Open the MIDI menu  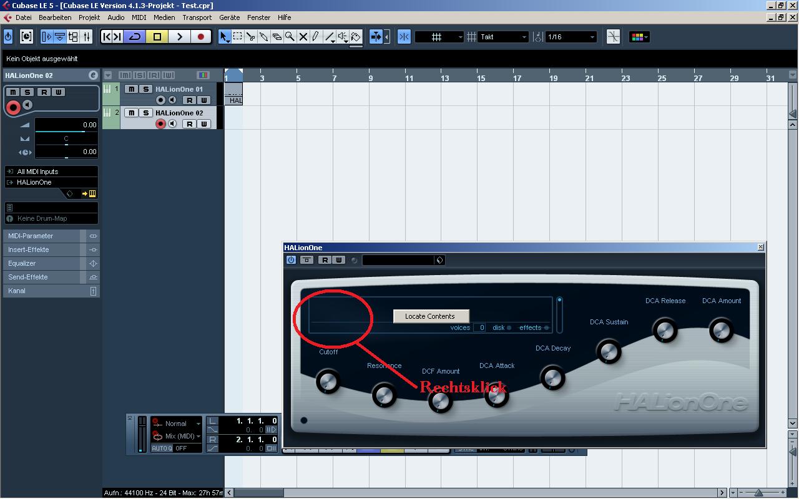coord(139,17)
